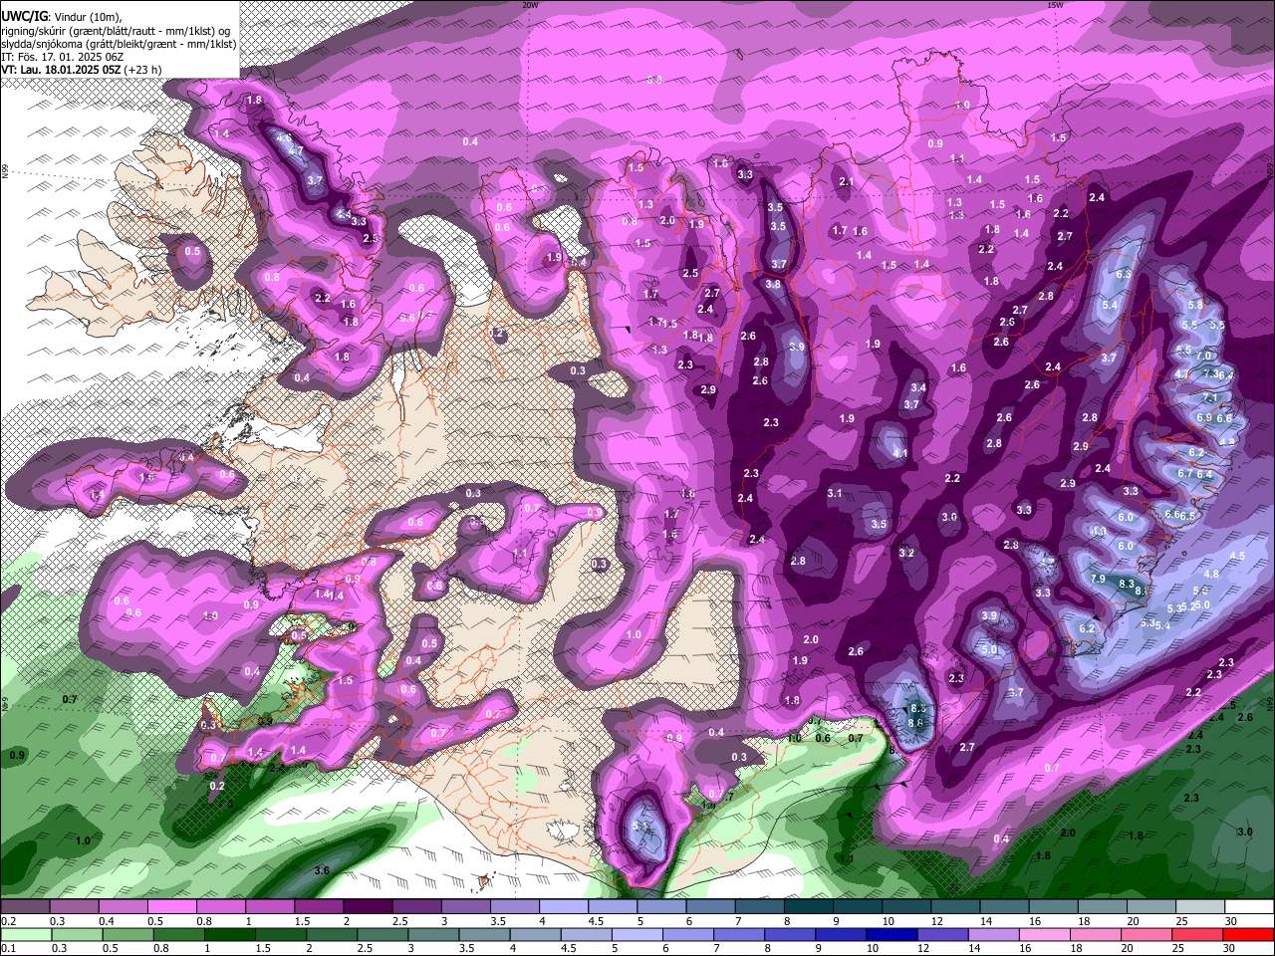Click the 0.2 swatch in the snow legend
The width and height of the screenshot is (1275, 956).
click(x=25, y=907)
